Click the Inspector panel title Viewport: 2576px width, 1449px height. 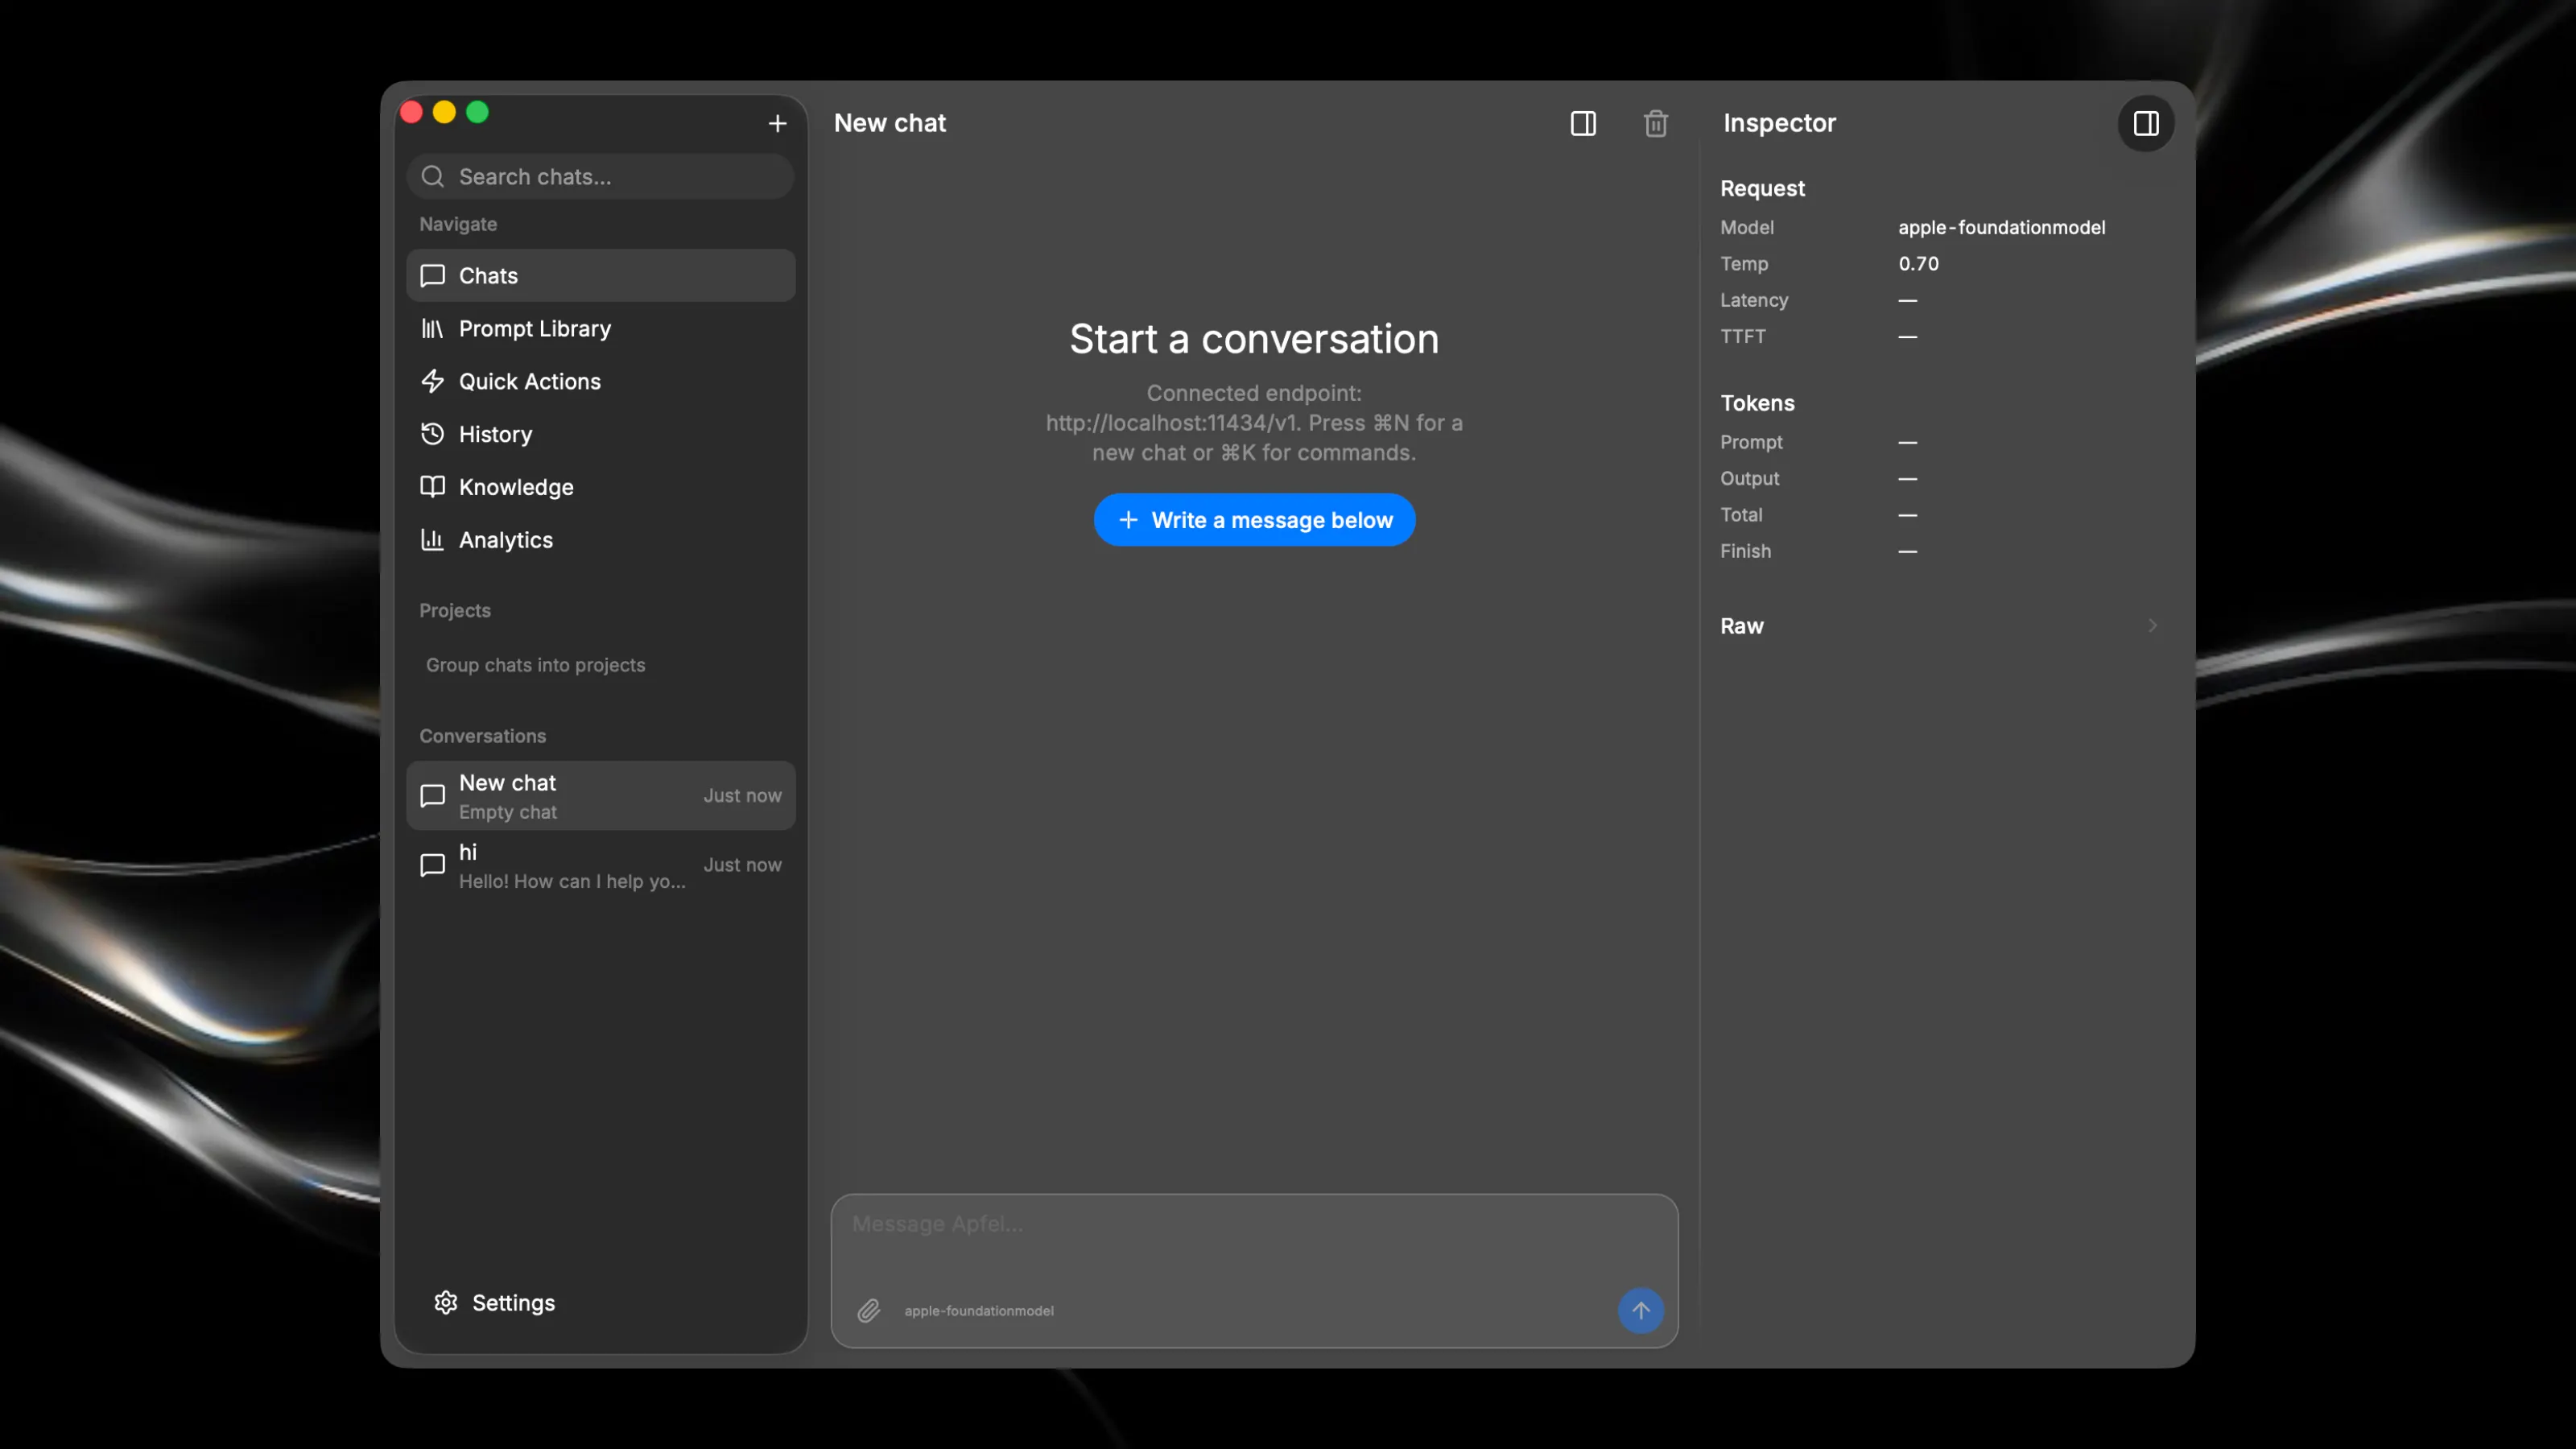click(x=1779, y=123)
